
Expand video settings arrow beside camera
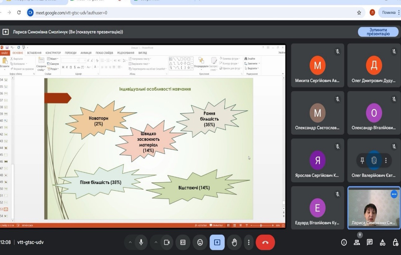pos(156,242)
